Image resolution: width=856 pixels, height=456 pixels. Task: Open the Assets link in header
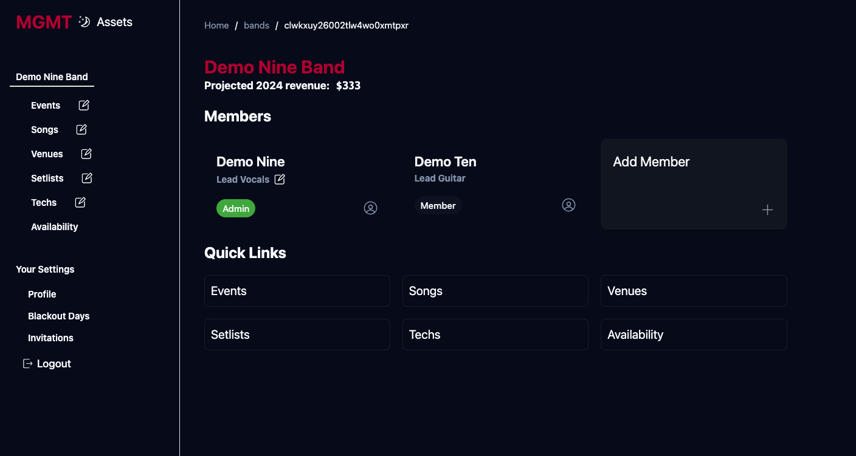[114, 22]
